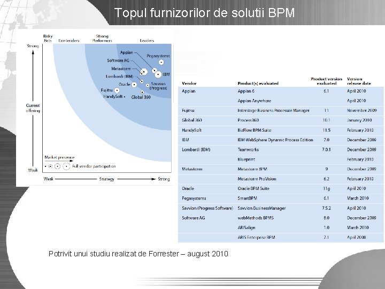Click the 'January 2010' release date cell
Image resolution: width=385 pixels, height=289 pixels.
click(x=359, y=120)
